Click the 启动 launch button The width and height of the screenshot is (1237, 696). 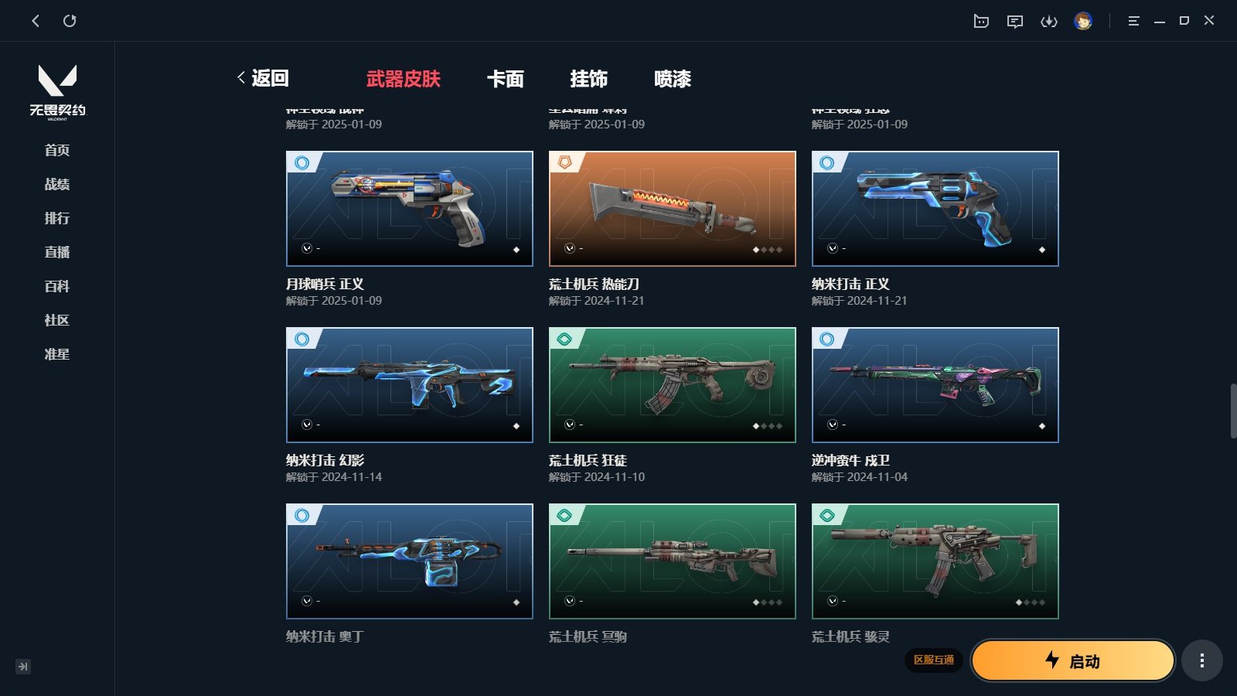tap(1072, 660)
